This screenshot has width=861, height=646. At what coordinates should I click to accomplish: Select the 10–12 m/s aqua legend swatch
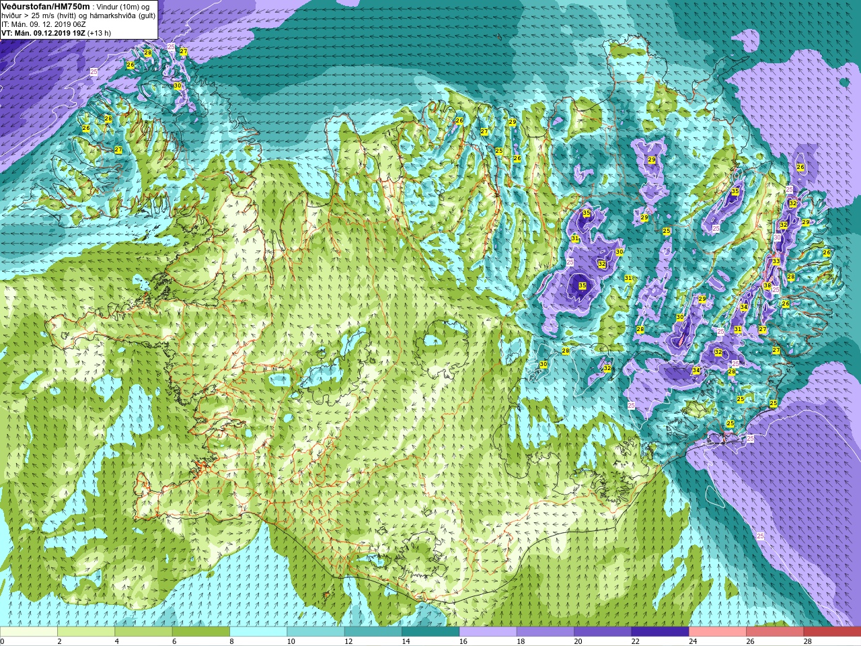click(315, 632)
